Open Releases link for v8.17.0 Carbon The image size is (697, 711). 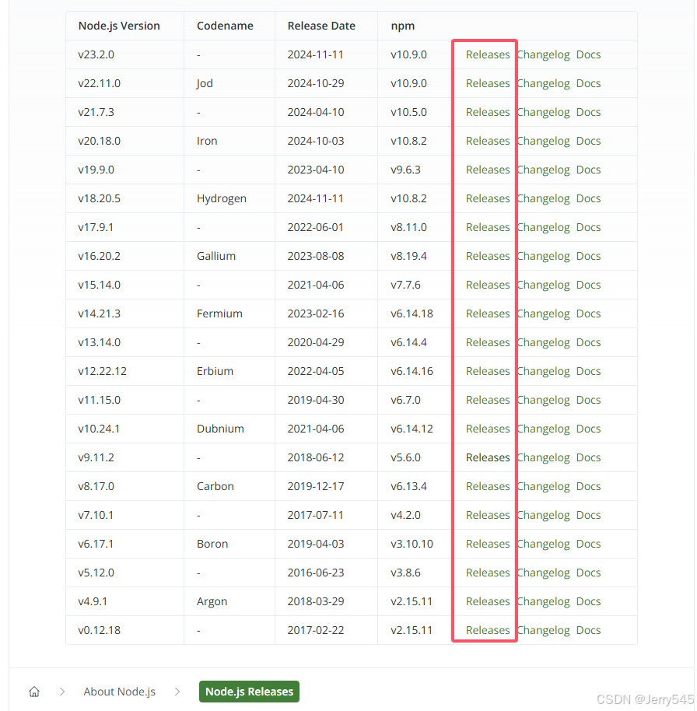pos(488,486)
